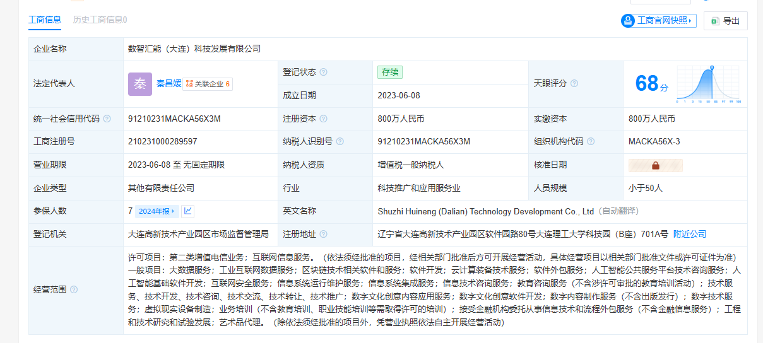Image resolution: width=763 pixels, height=343 pixels.
Task: Click the help icon next to 组织机构代码
Action: [591, 142]
